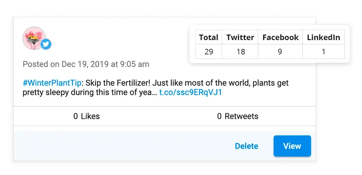The width and height of the screenshot is (362, 175).
Task: Click the Twitter bird badge icon
Action: pos(46,44)
